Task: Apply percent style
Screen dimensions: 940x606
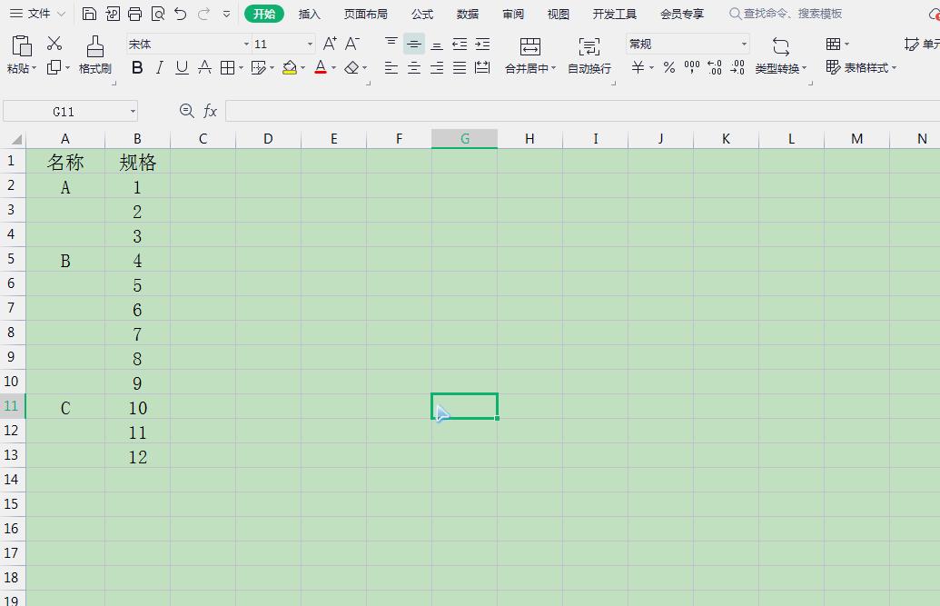Action: tap(669, 67)
